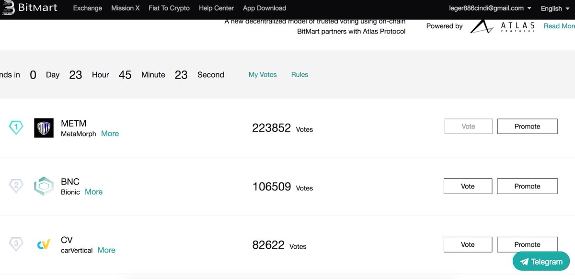575x279 pixels.
Task: Click the 'Powered by' label
Action: (x=445, y=26)
